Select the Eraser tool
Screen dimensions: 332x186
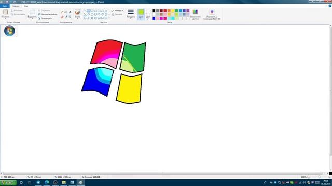click(62, 17)
